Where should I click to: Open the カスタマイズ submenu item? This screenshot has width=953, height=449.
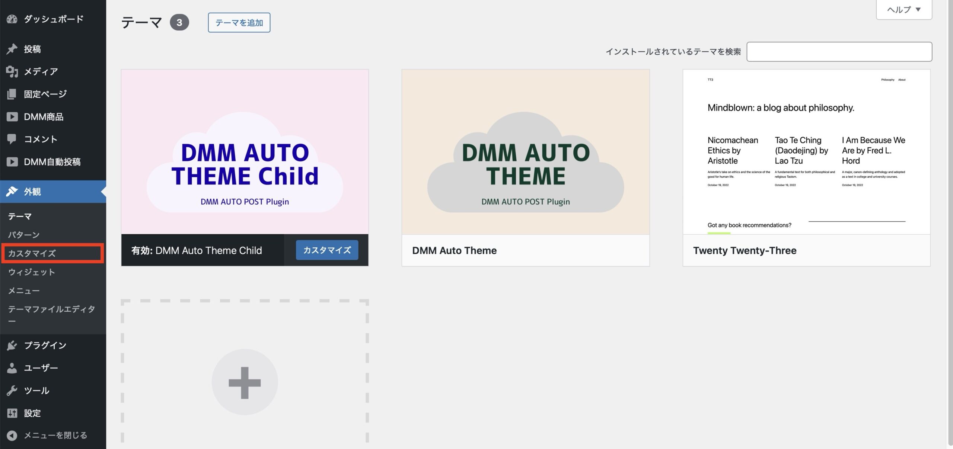point(32,253)
